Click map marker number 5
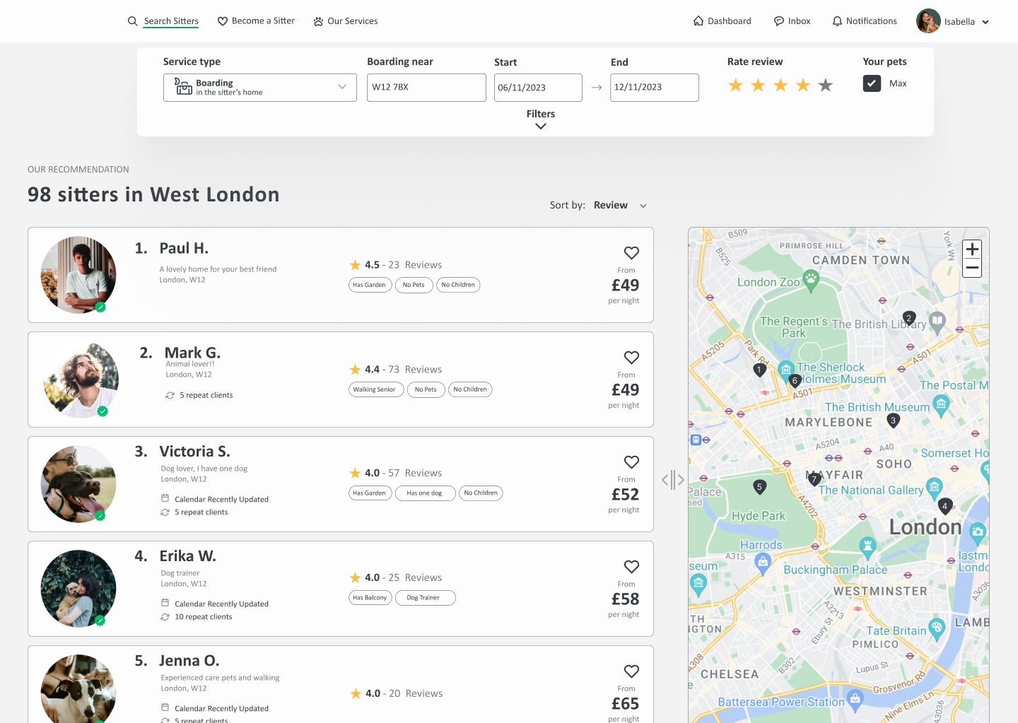Screen dimensions: 1018x723 759,487
